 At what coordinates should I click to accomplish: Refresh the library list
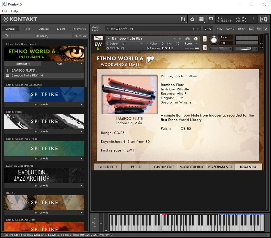point(6,36)
